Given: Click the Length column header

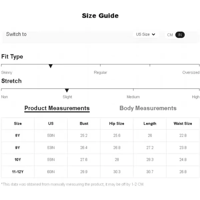Looking at the screenshot, I should [x=150, y=123].
